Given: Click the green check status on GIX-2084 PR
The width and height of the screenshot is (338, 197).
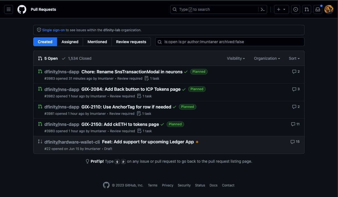Looking at the screenshot, I should click(x=184, y=89).
